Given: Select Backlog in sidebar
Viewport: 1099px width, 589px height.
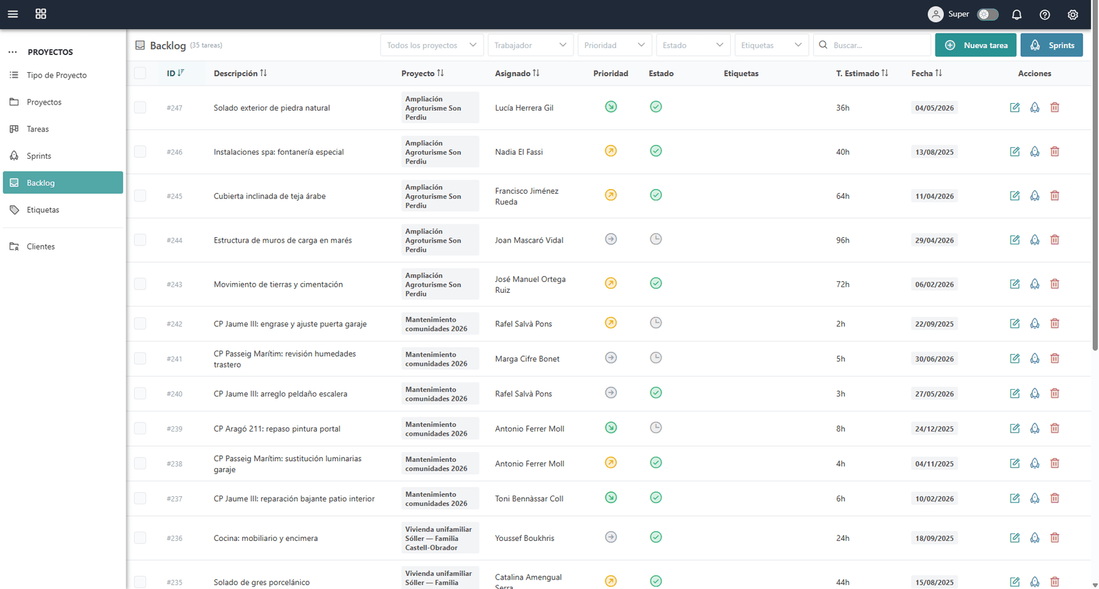Looking at the screenshot, I should click(x=63, y=182).
